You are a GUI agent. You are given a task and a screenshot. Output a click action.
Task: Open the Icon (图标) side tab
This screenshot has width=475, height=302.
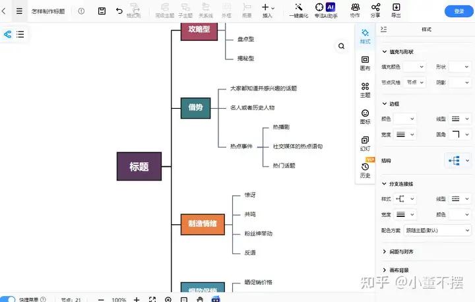pos(365,117)
